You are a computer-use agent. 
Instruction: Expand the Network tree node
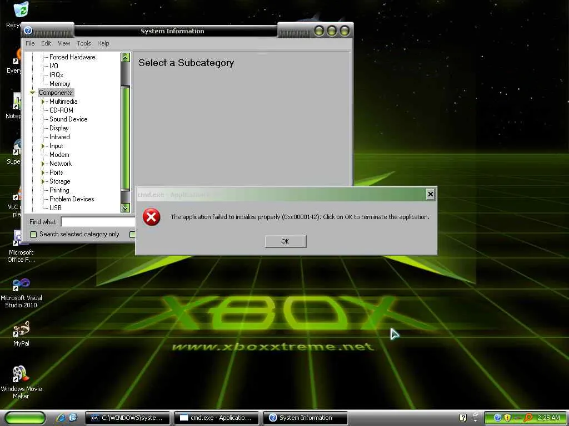(x=43, y=164)
